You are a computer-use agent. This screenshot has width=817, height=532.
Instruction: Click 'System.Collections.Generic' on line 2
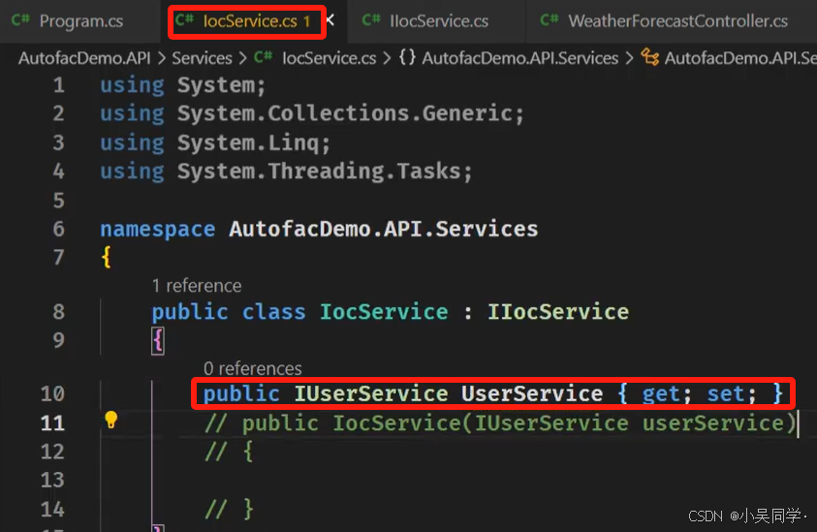tap(345, 113)
